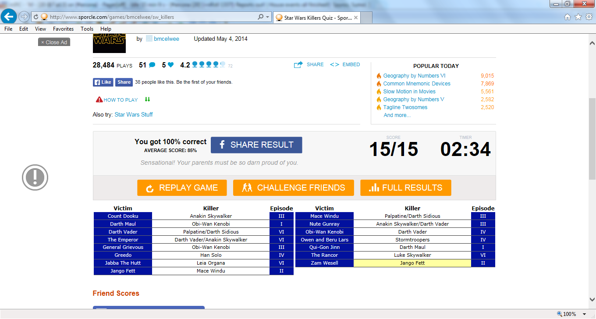This screenshot has width=596, height=319.
Task: Click the vertical scrollbar thumb
Action: (x=592, y=139)
